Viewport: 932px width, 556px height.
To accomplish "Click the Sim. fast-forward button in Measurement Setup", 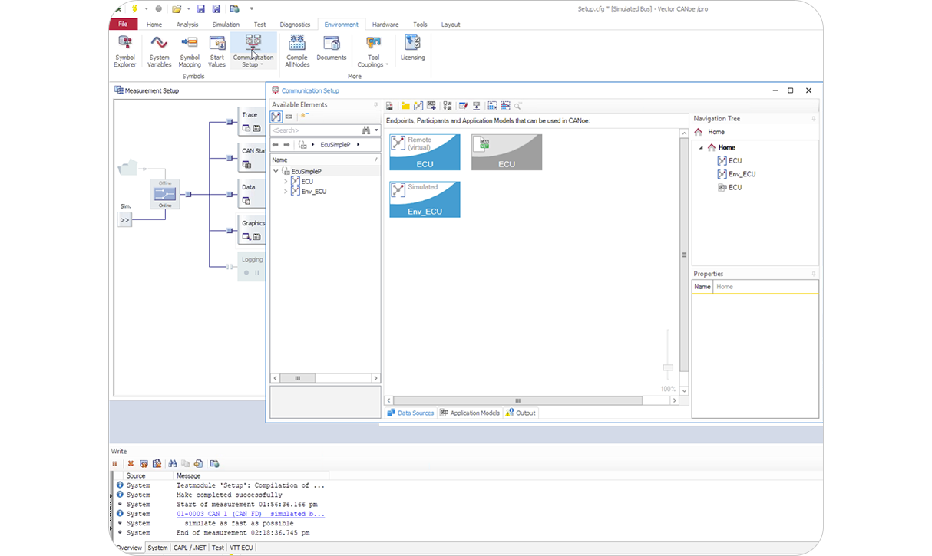I will point(125,220).
